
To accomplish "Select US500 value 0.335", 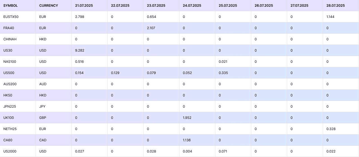I will (x=233, y=73).
